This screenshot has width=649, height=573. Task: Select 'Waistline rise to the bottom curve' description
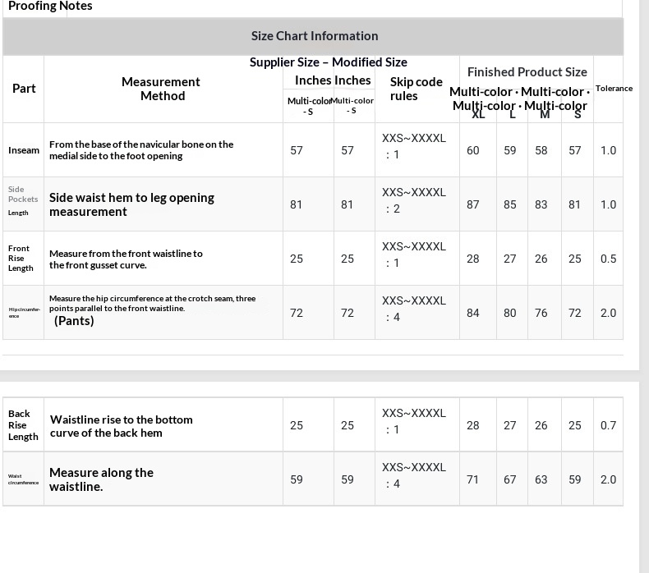point(122,426)
